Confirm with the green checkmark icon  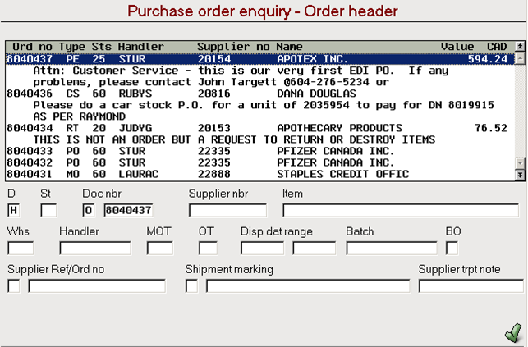[513, 333]
